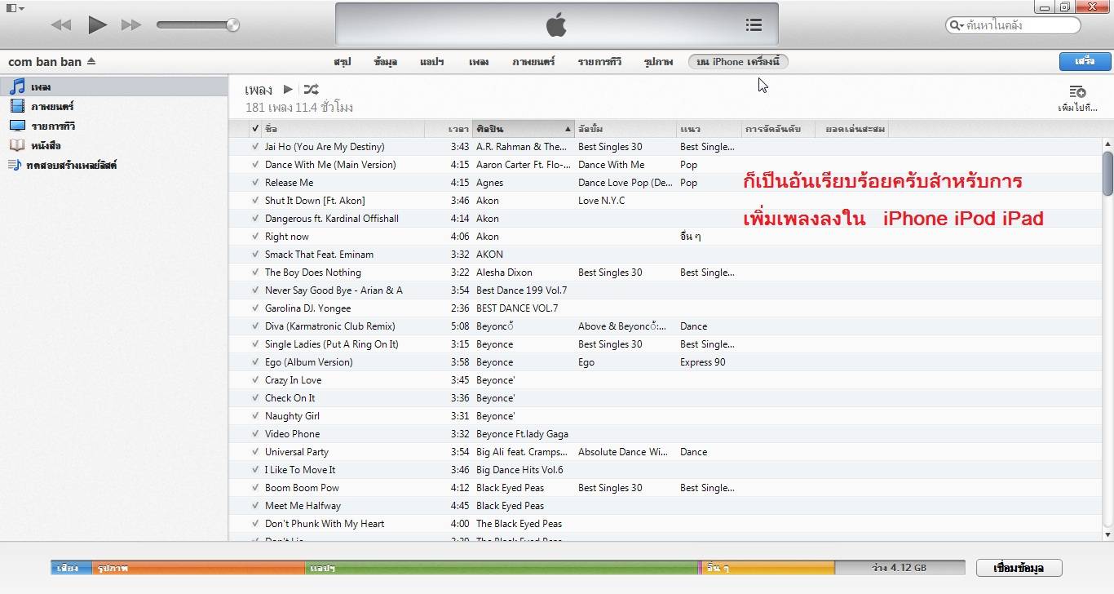Click the green แอปฯ capacity segment
This screenshot has width=1114, height=594.
502,568
